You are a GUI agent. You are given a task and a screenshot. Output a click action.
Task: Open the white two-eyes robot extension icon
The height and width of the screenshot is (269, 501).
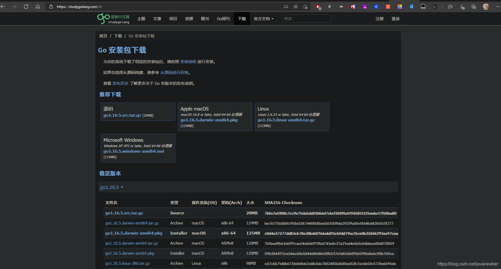(423, 7)
